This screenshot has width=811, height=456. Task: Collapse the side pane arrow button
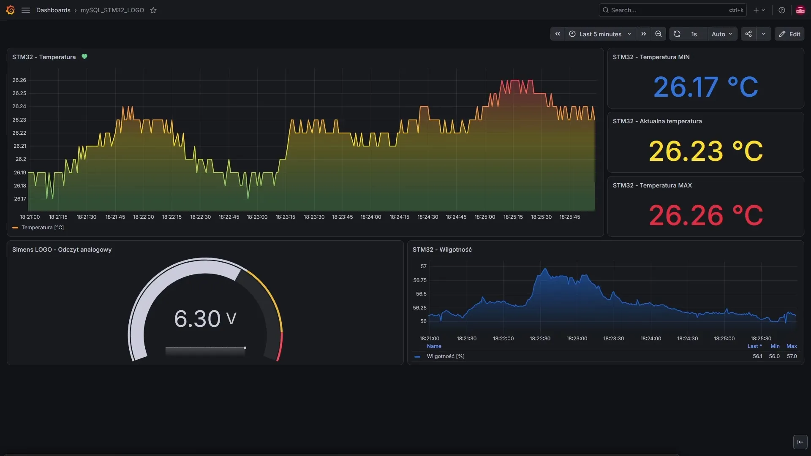tap(800, 442)
